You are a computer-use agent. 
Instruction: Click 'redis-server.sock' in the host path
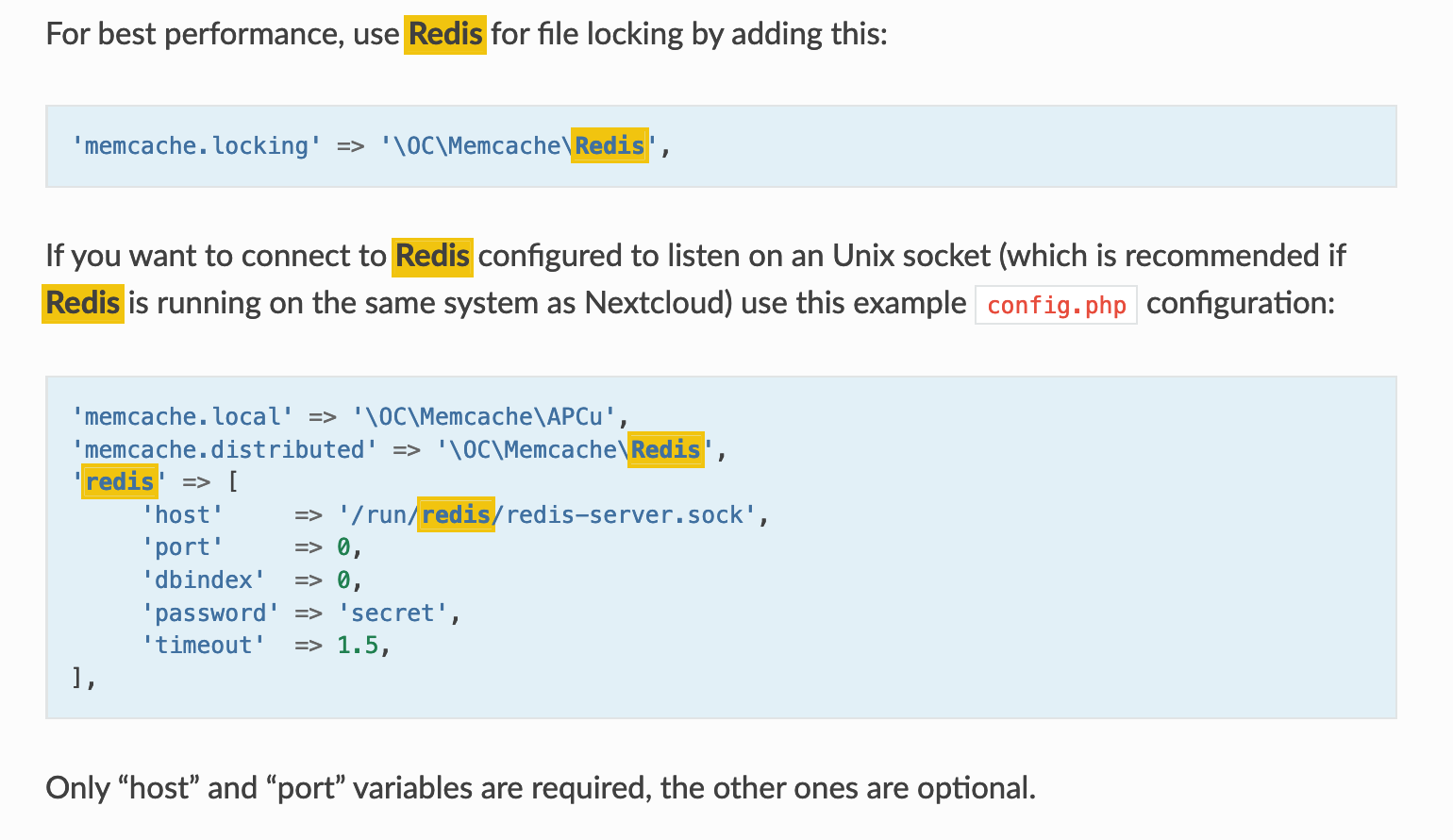(625, 515)
